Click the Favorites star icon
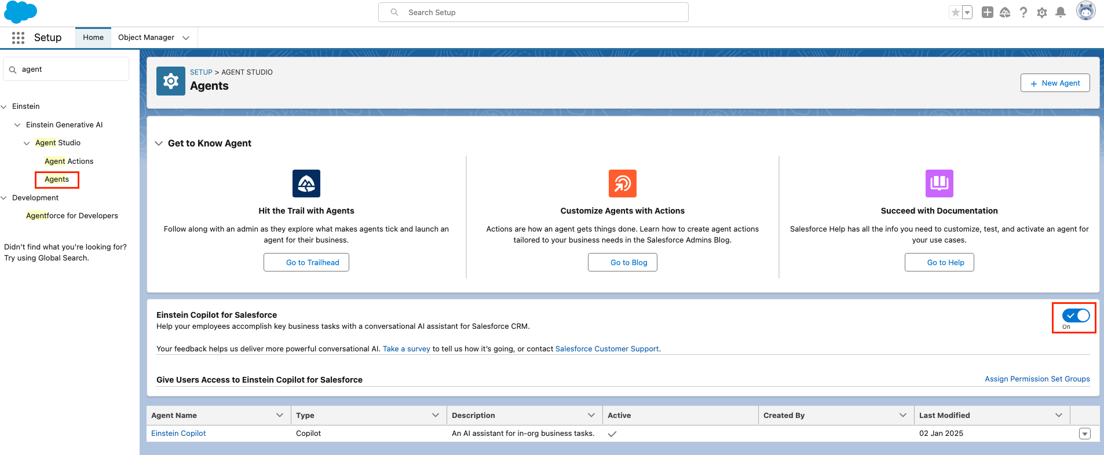 [x=955, y=12]
